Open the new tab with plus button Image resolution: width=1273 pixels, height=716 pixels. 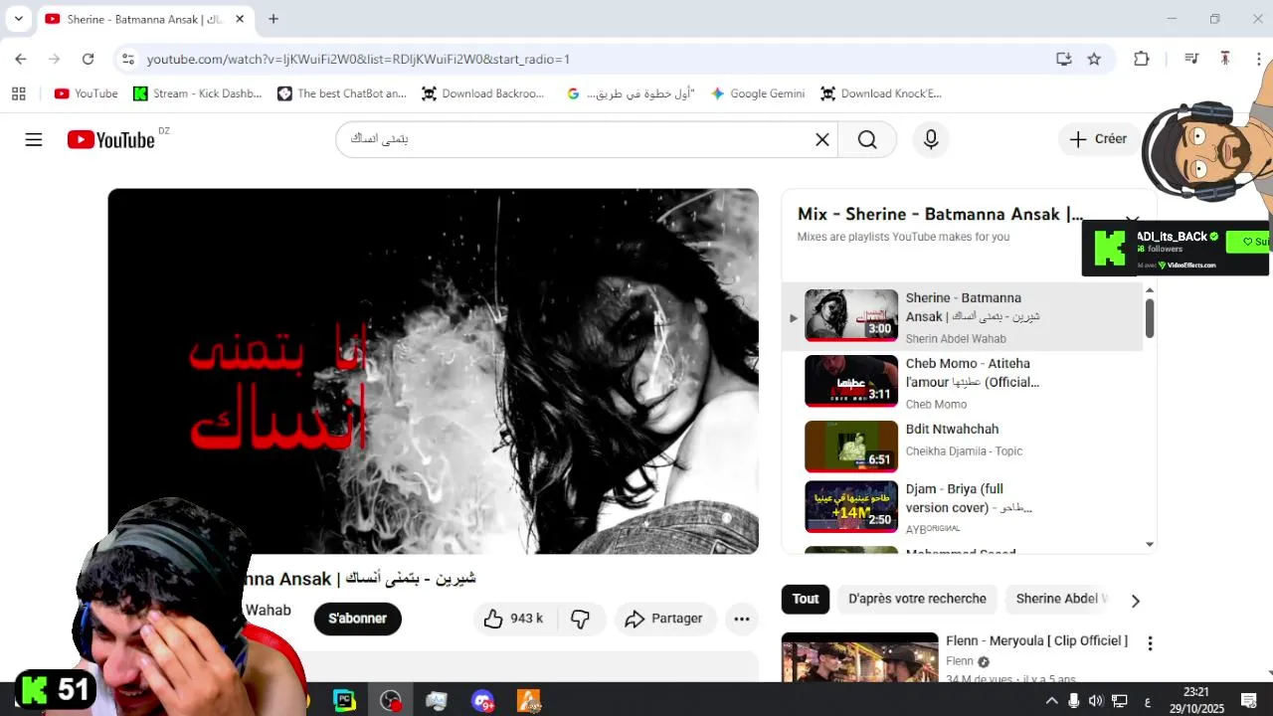click(273, 19)
